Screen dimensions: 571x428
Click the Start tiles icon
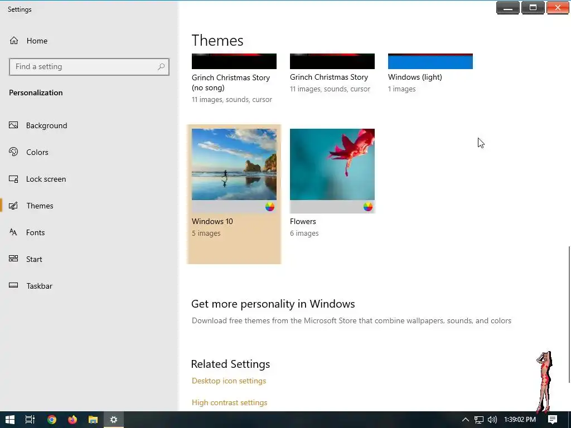pyautogui.click(x=13, y=259)
